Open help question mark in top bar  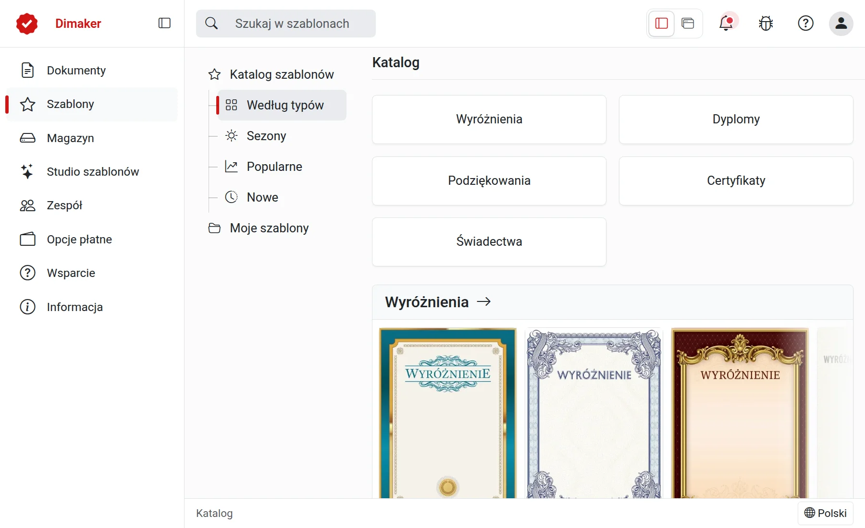click(806, 23)
